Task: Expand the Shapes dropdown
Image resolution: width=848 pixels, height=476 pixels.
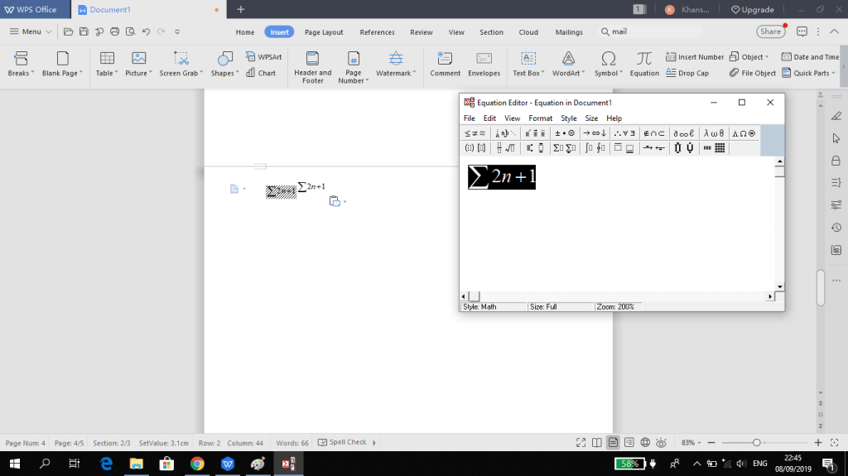Action: [x=225, y=73]
